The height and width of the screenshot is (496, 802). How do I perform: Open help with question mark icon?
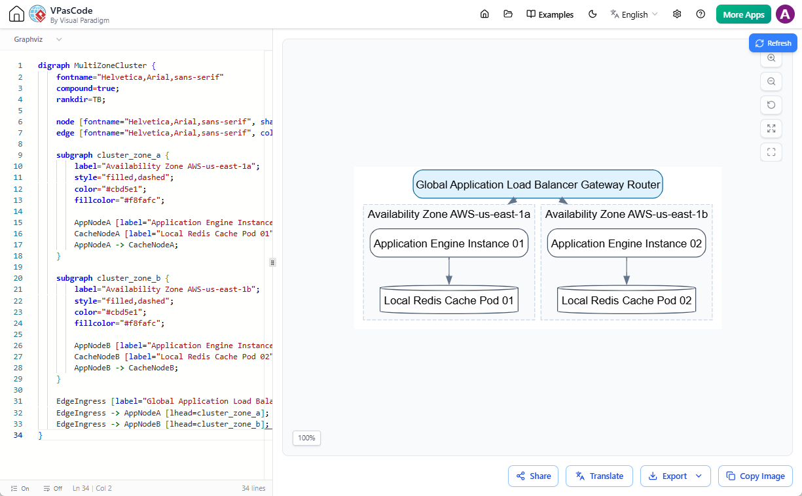tap(701, 14)
